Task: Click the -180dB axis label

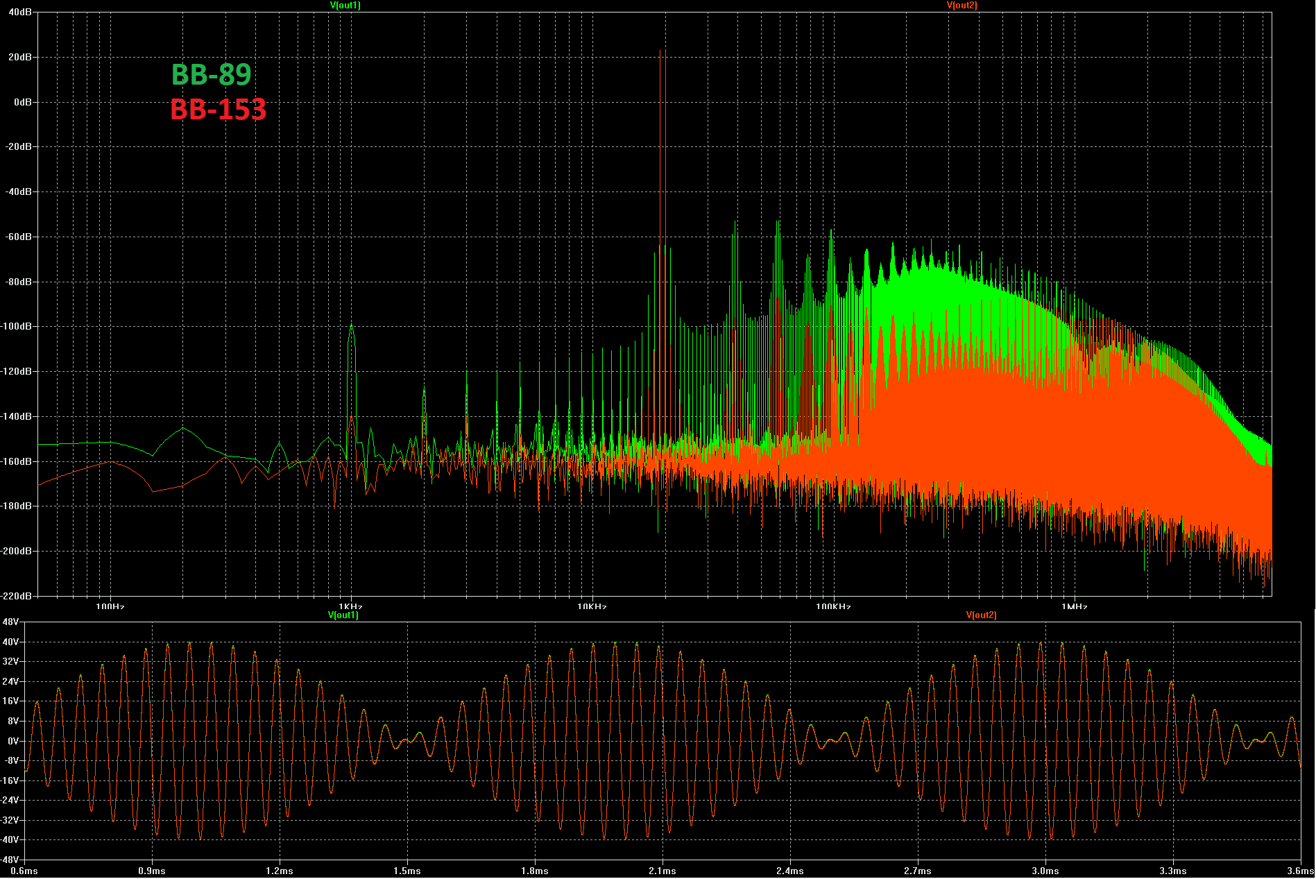Action: point(17,506)
